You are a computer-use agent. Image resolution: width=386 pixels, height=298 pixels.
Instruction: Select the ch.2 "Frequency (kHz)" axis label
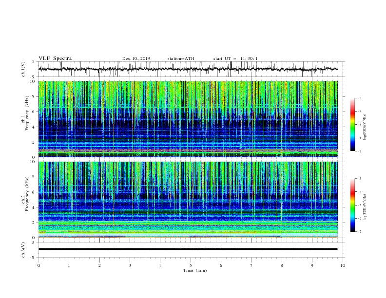tap(27, 194)
